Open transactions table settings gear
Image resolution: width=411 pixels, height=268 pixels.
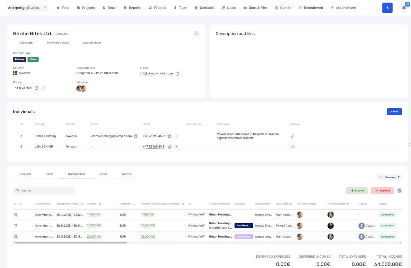tap(399, 191)
